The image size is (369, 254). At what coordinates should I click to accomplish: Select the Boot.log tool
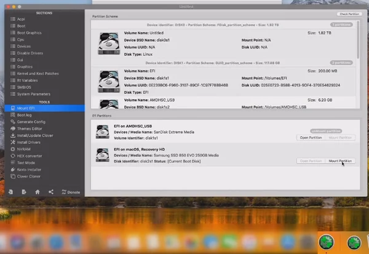click(x=25, y=114)
